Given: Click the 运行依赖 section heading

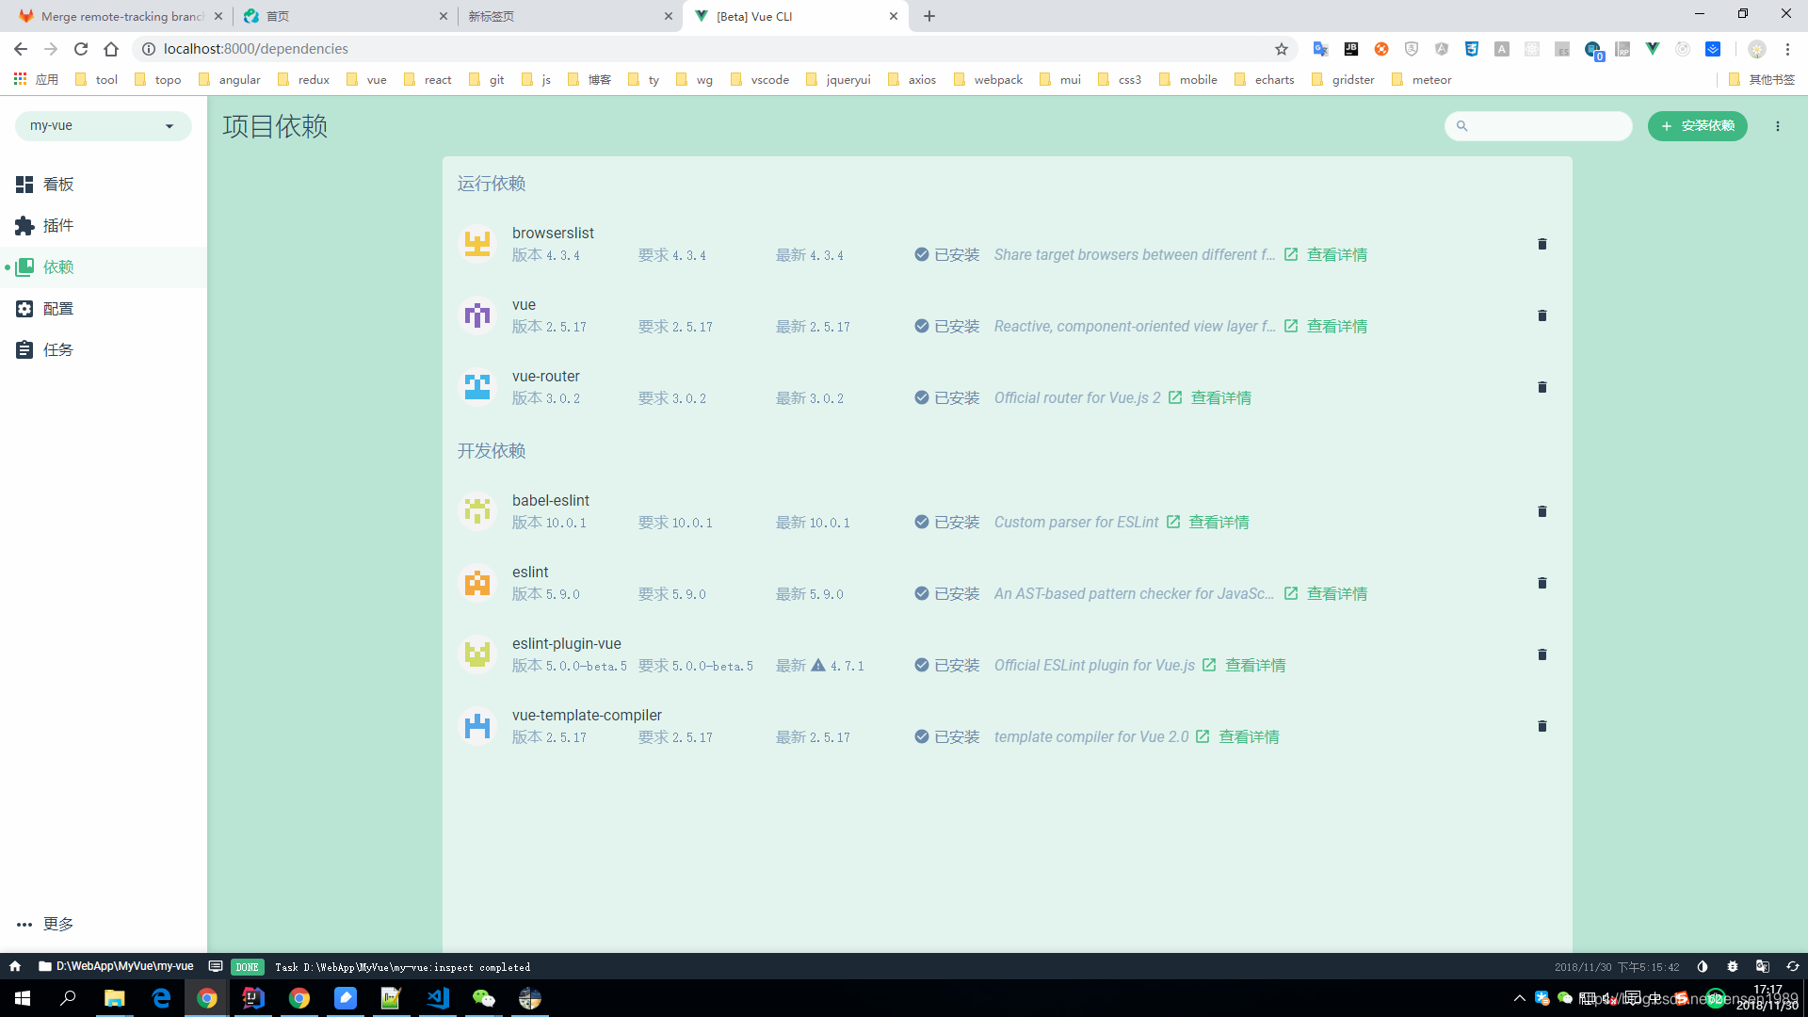Looking at the screenshot, I should point(492,184).
